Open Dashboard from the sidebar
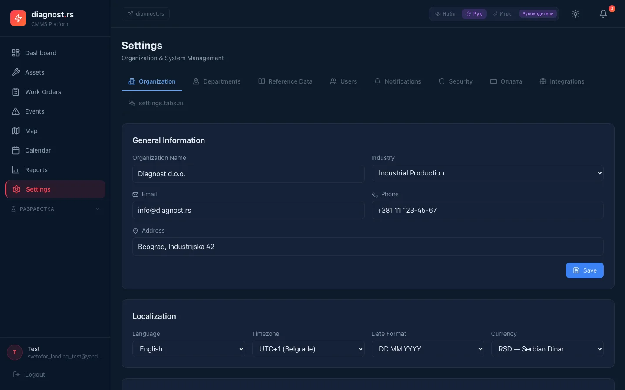 [55, 53]
